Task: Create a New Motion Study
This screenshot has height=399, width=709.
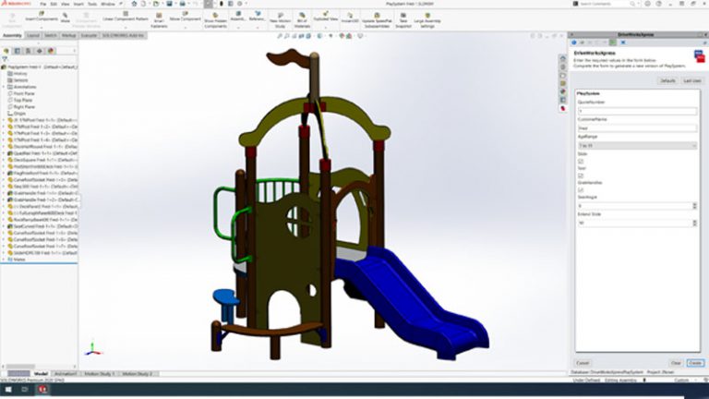Action: tap(282, 18)
